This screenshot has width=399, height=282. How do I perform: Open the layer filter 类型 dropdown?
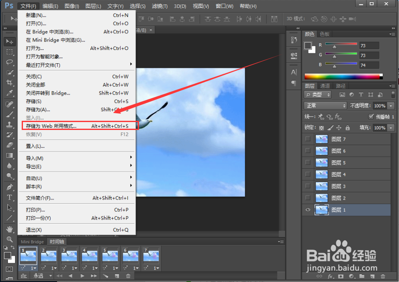pyautogui.click(x=318, y=95)
